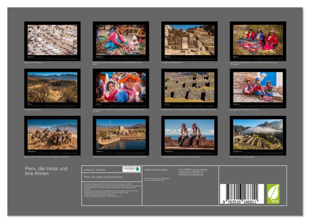The height and width of the screenshot is (223, 310).
Task: Open the March Ollantaytambo ruins thumbnail
Action: coord(189,41)
